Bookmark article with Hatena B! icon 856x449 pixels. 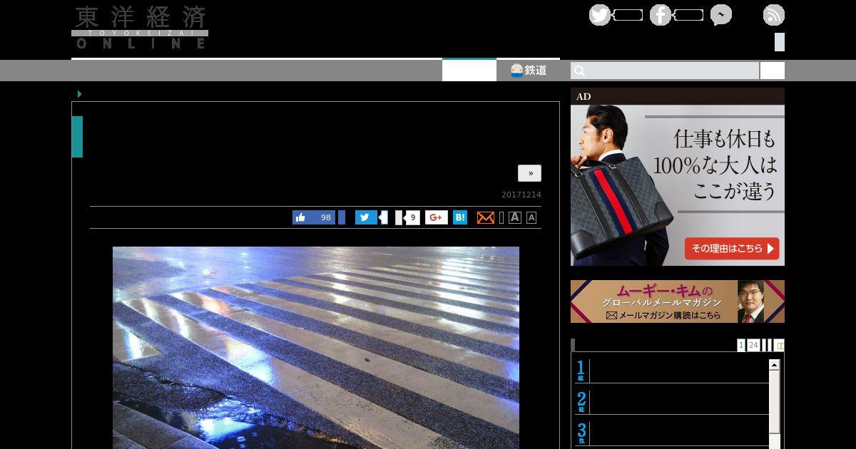click(460, 217)
